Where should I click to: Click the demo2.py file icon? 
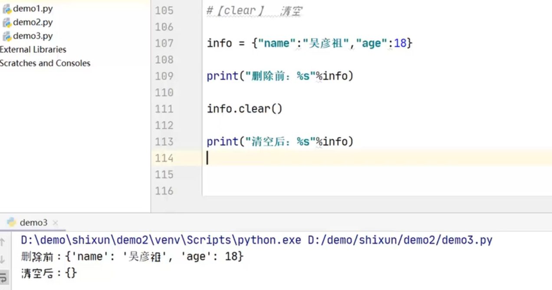pos(7,23)
